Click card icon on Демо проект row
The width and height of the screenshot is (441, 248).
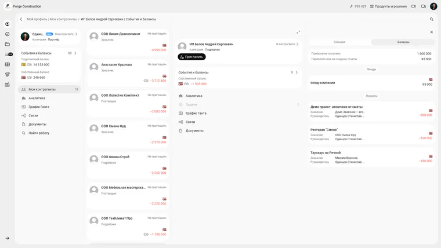(431, 110)
